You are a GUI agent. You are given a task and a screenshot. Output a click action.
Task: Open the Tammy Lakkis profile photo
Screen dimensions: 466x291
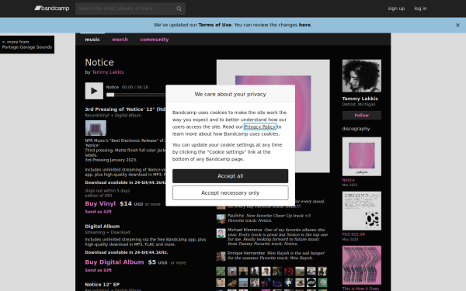coord(362,76)
